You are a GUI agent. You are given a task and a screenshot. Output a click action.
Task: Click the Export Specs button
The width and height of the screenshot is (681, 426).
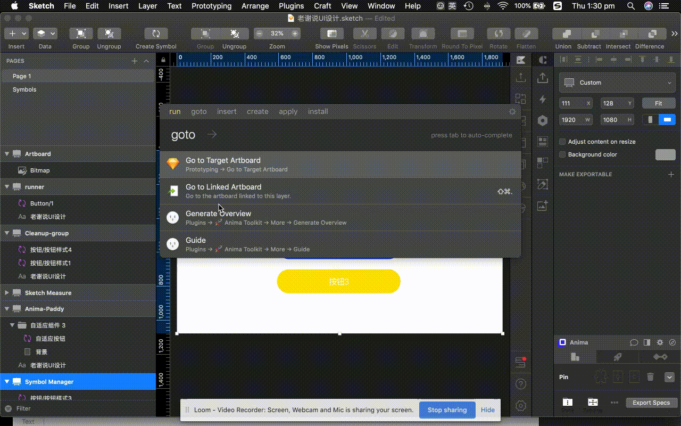651,403
